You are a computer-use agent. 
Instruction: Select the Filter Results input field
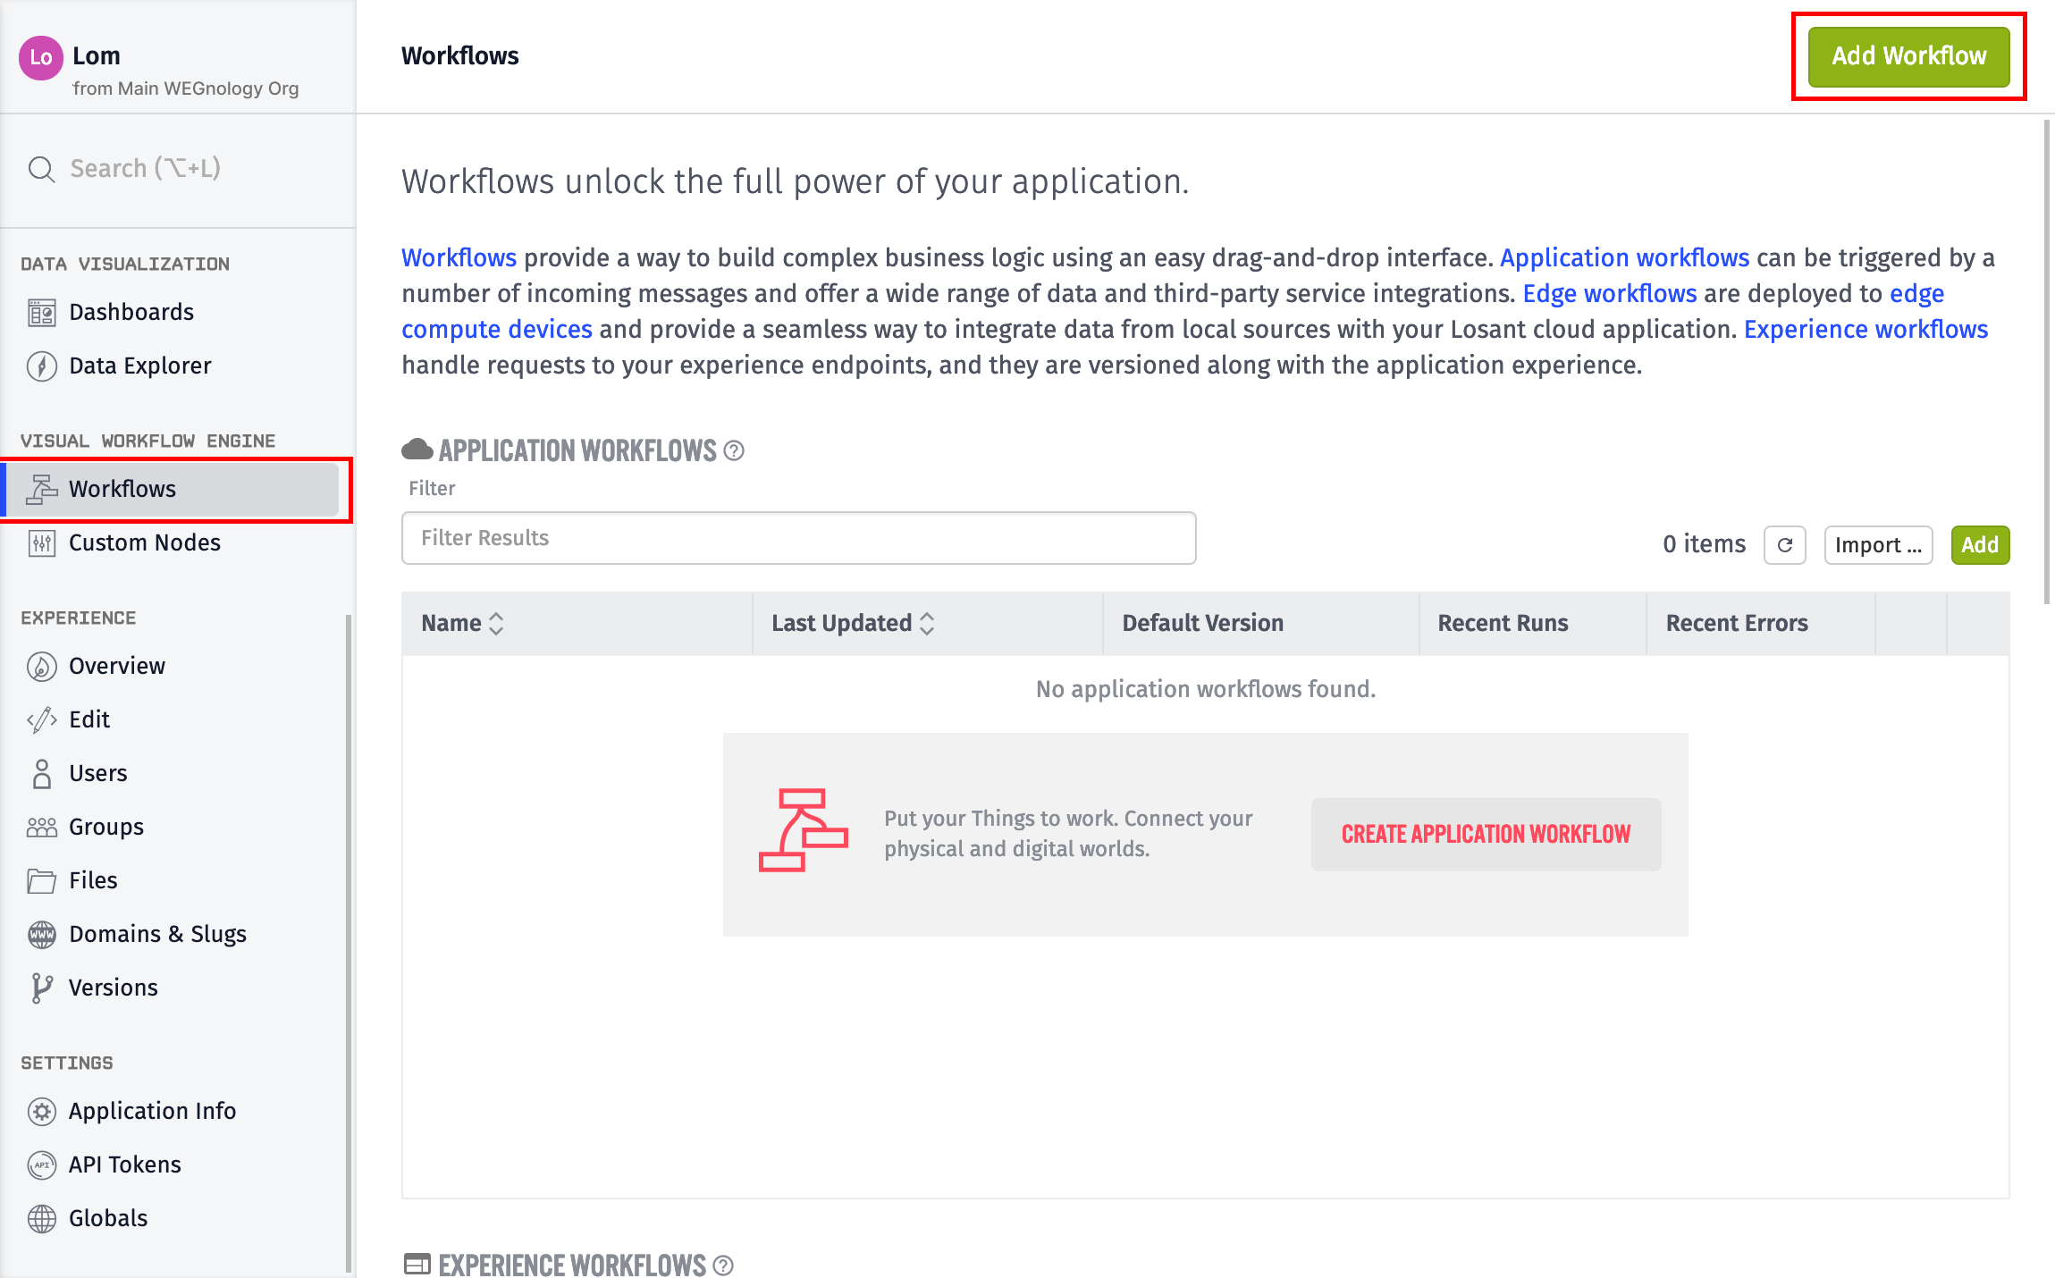coord(801,537)
